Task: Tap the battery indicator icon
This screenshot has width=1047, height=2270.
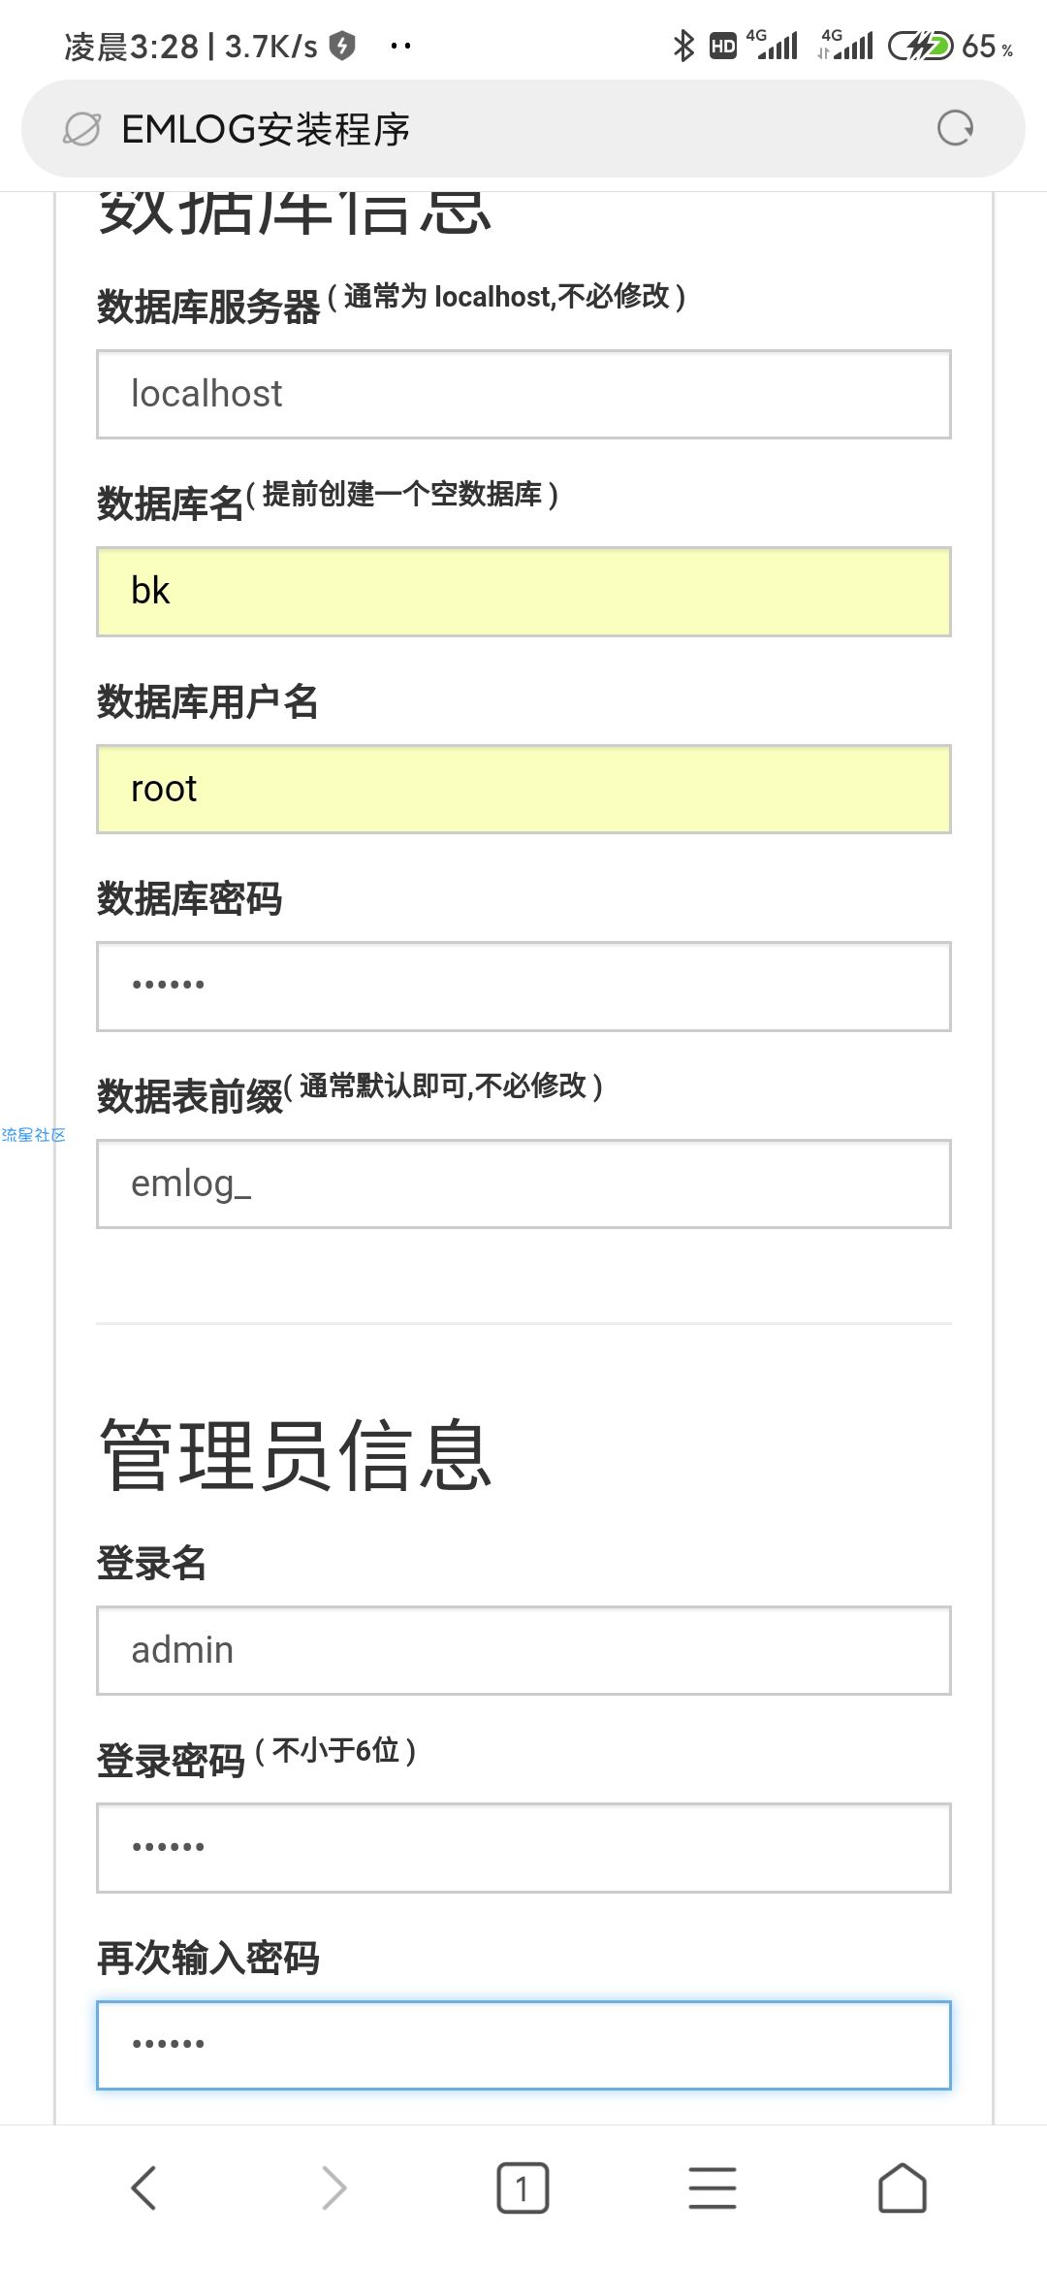Action: pyautogui.click(x=921, y=46)
